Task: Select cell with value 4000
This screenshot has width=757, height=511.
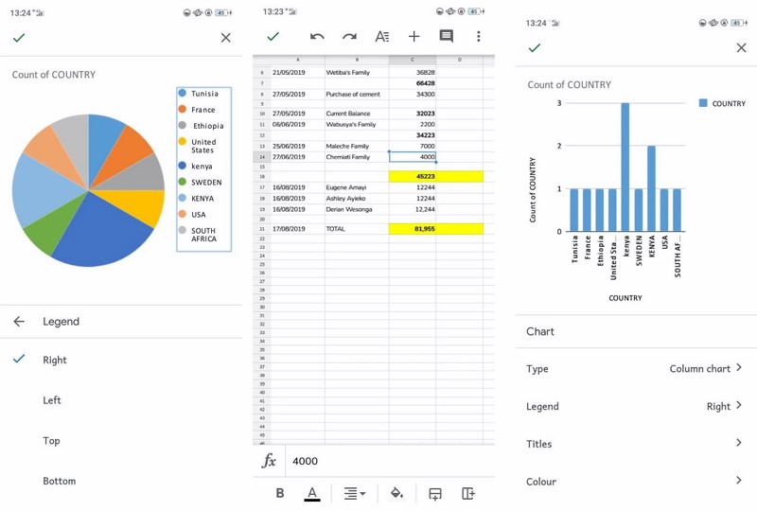Action: 413,157
